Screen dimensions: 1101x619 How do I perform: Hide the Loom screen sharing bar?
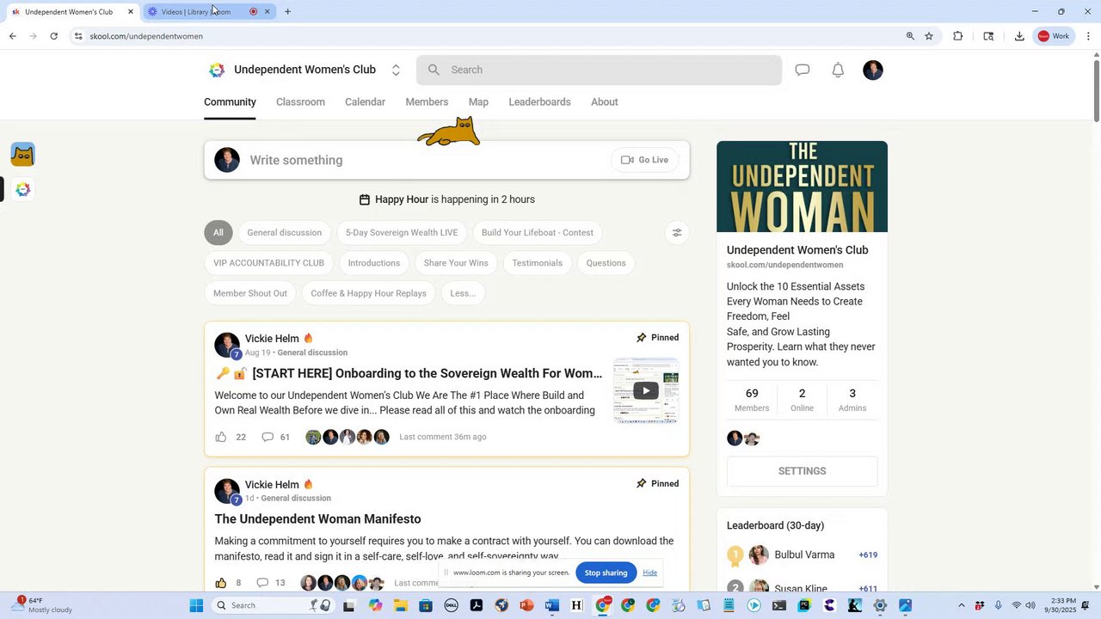[649, 573]
